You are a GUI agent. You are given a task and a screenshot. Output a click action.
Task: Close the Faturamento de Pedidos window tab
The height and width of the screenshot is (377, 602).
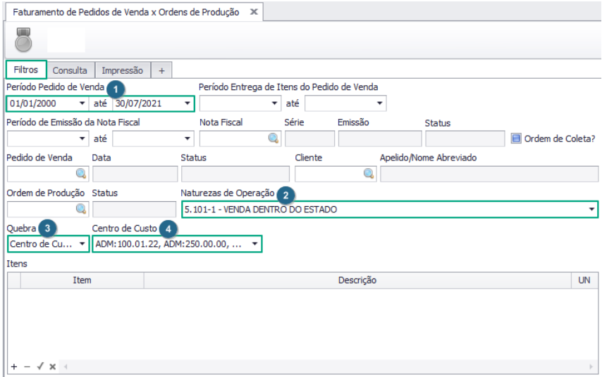point(254,13)
